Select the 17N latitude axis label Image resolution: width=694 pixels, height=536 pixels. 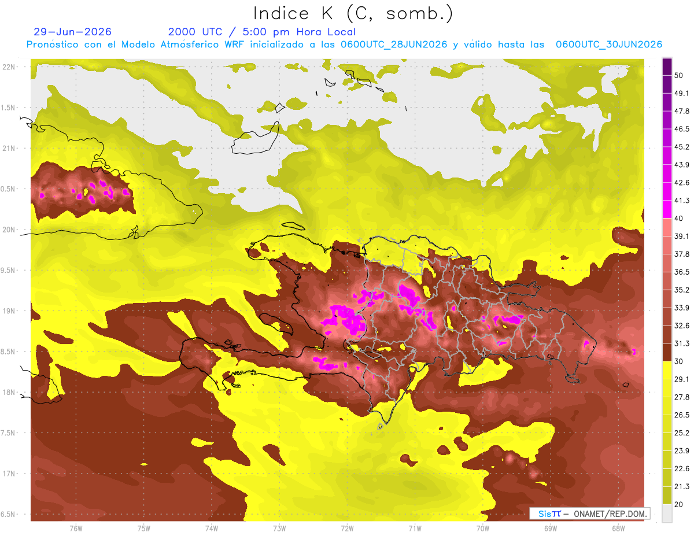(x=9, y=474)
